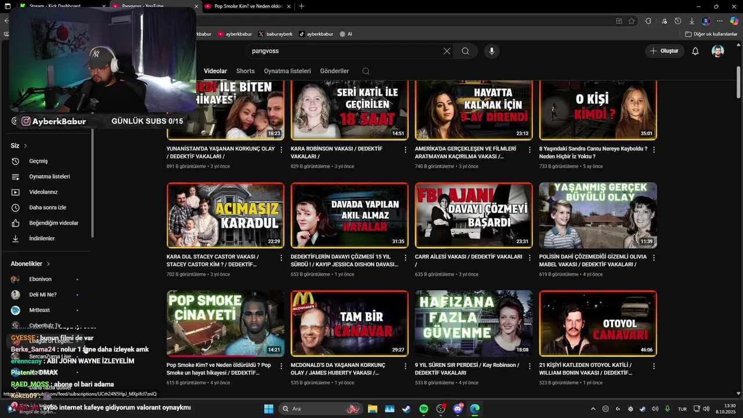Open options menu for KARA ROBINSON VAKASI video
Image resolution: width=743 pixels, height=418 pixels.
(406, 150)
